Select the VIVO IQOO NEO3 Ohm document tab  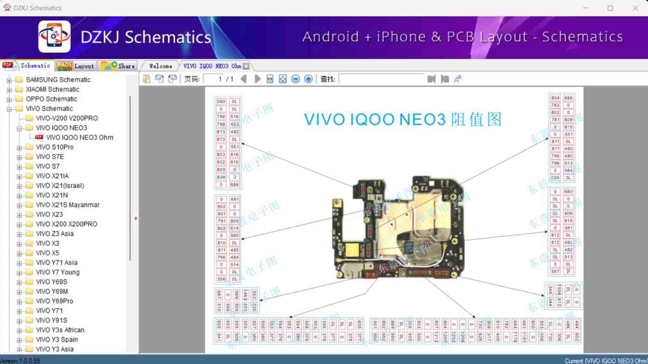coord(212,66)
